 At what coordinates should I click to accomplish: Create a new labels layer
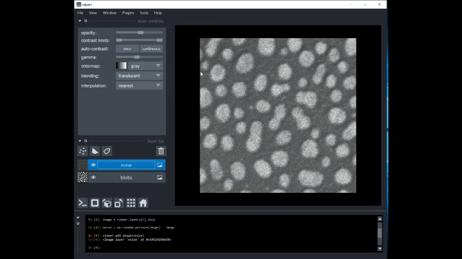106,152
